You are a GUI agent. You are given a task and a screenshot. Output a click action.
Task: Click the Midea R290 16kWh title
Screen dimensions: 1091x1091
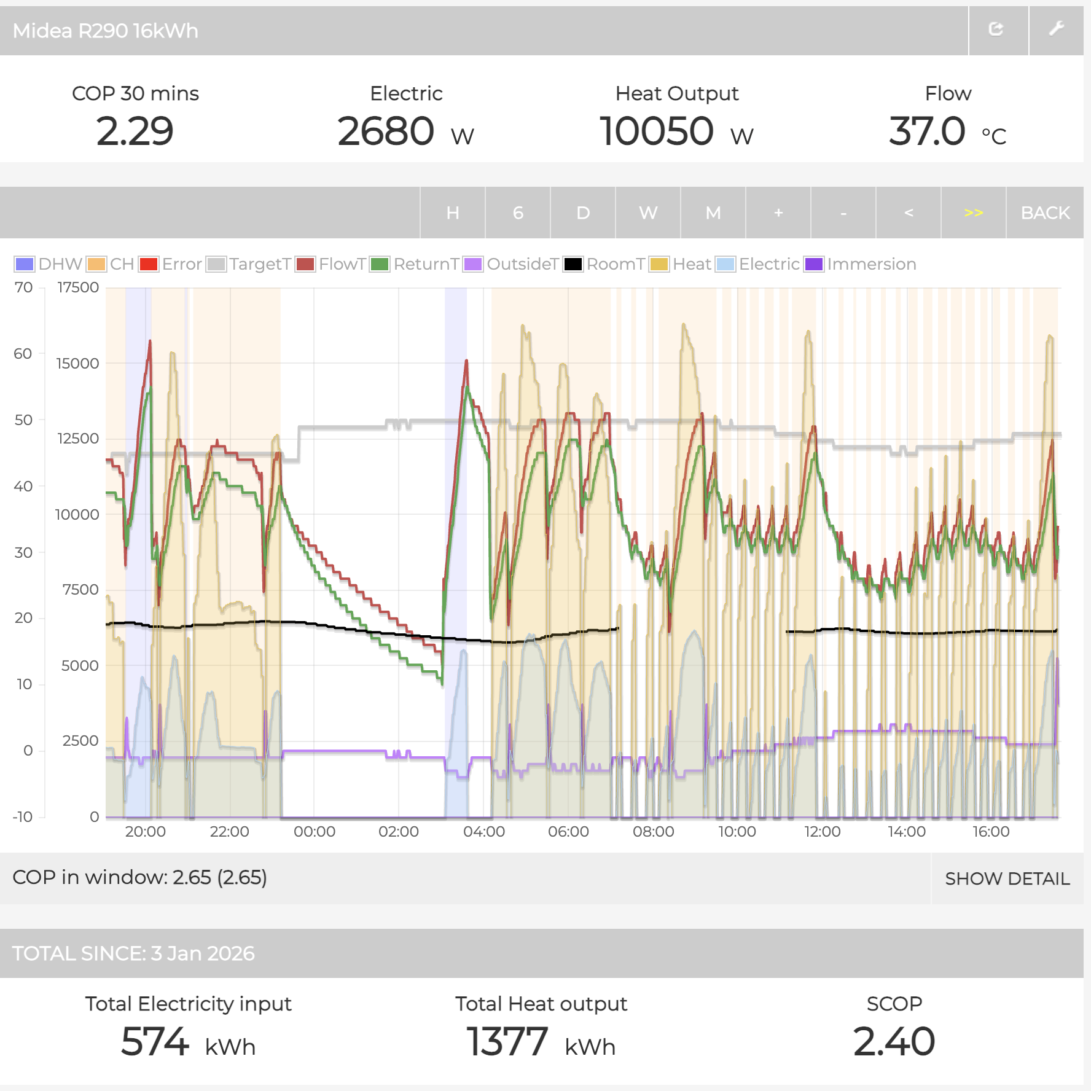coord(106,31)
